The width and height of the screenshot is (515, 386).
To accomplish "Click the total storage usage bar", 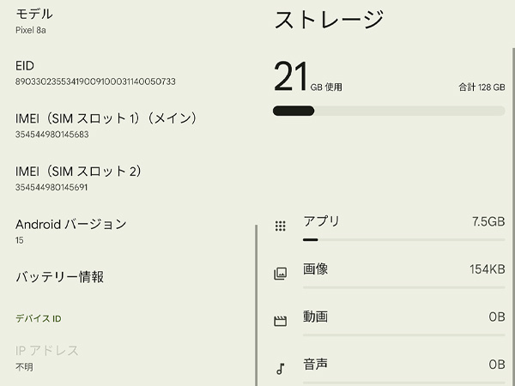I will (389, 111).
